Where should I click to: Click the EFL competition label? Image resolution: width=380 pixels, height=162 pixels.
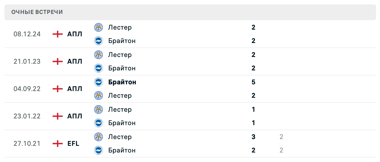(x=73, y=144)
